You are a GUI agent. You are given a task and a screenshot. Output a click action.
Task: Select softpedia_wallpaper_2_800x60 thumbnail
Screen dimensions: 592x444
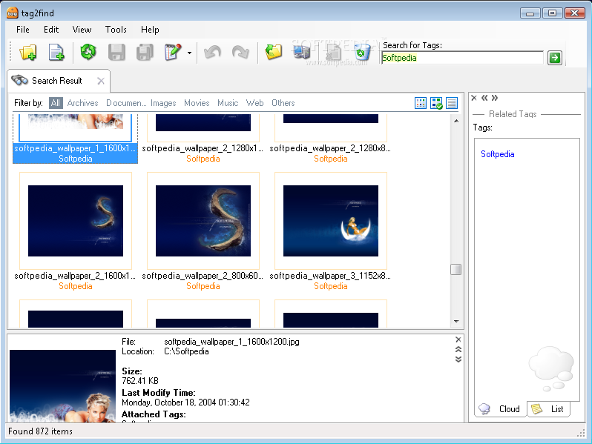point(203,221)
